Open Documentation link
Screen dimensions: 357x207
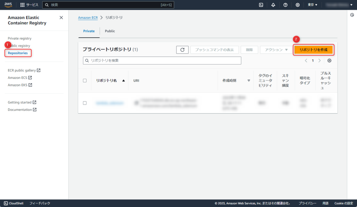(x=22, y=110)
